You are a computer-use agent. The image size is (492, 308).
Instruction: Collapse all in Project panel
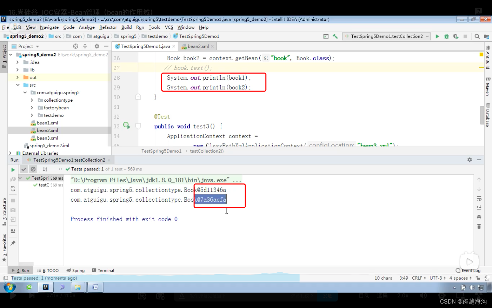[x=85, y=46]
